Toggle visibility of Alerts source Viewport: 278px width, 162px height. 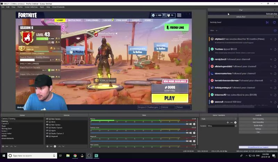click(x=47, y=122)
